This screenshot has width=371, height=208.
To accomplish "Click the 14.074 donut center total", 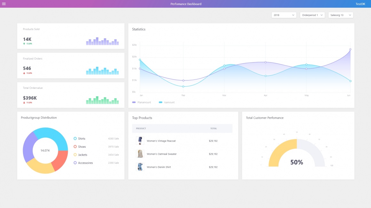I will pyautogui.click(x=45, y=151).
